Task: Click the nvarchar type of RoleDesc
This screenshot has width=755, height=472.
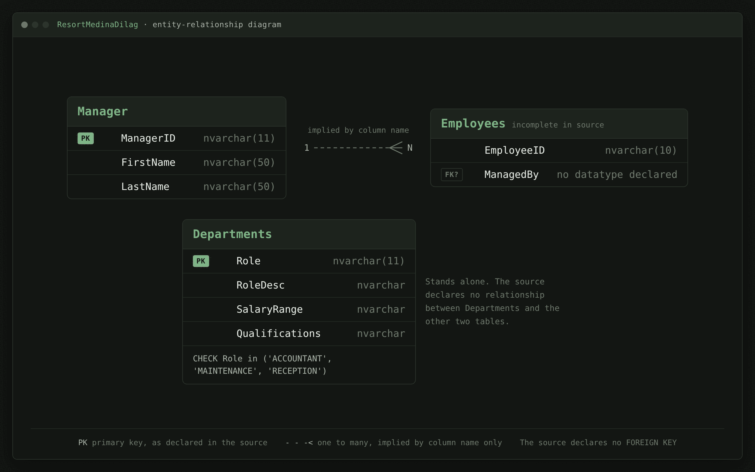Action: click(x=381, y=285)
